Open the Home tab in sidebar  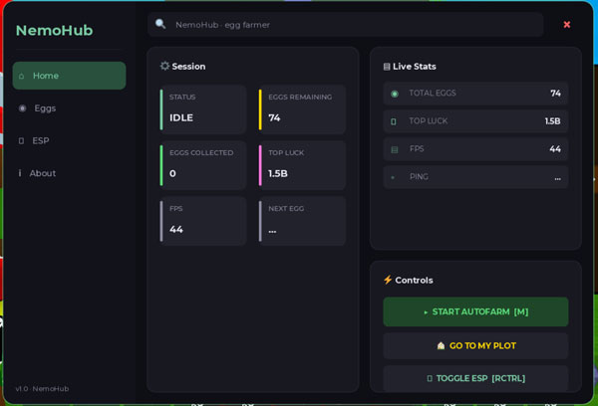pyautogui.click(x=69, y=76)
